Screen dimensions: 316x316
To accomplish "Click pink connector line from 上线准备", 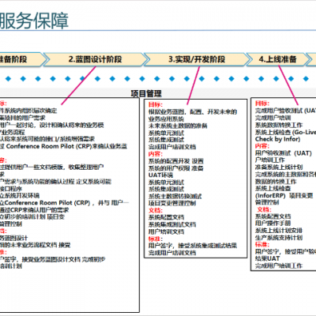I will point(288,85).
